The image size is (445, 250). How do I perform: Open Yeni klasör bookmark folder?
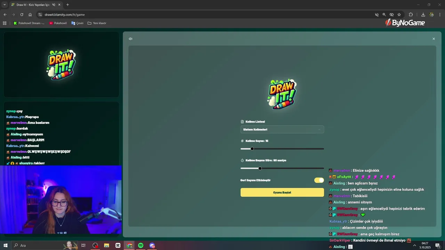[x=97, y=23]
